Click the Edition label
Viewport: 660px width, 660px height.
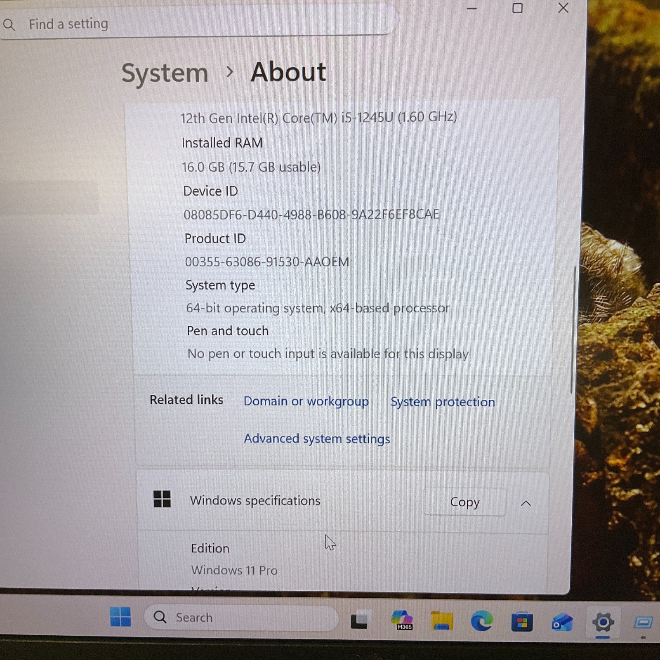click(x=210, y=548)
